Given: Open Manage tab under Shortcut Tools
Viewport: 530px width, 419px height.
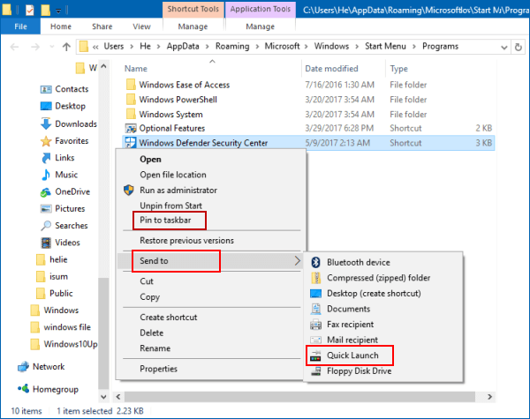Looking at the screenshot, I should click(193, 26).
